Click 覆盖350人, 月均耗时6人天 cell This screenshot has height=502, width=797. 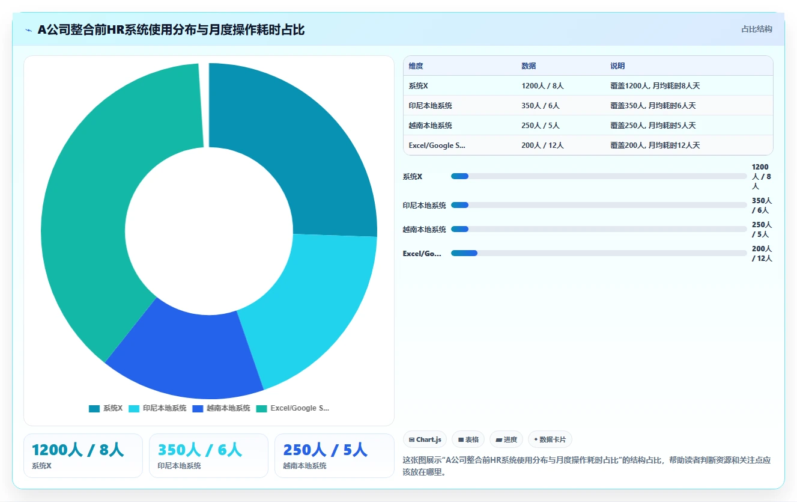pyautogui.click(x=689, y=106)
